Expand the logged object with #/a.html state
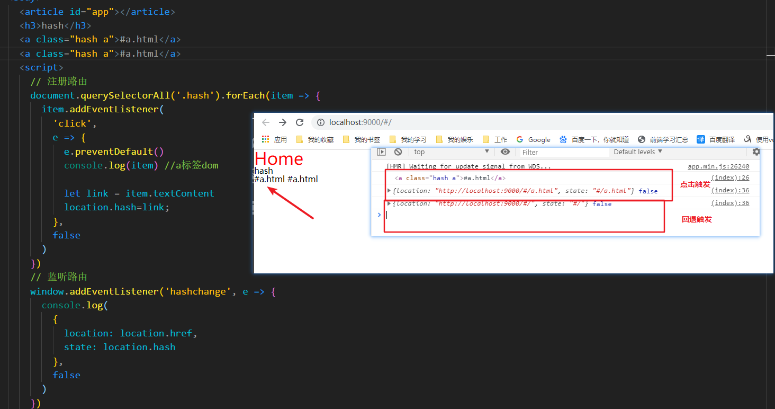 click(390, 191)
